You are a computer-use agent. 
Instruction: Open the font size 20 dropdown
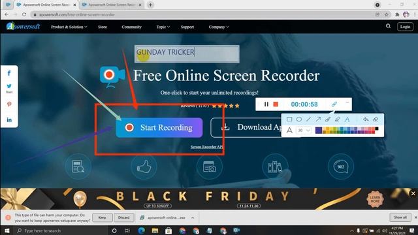coord(304,131)
